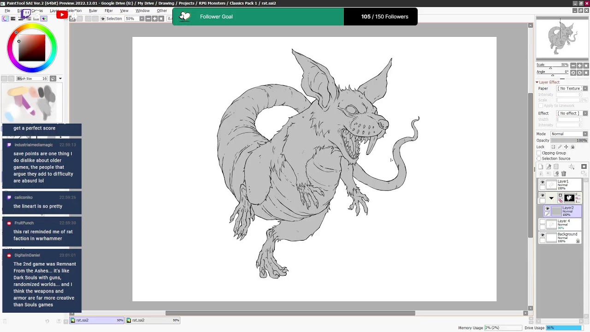Click the Twitch overlay icon
The width and height of the screenshot is (590, 332).
tap(26, 14)
